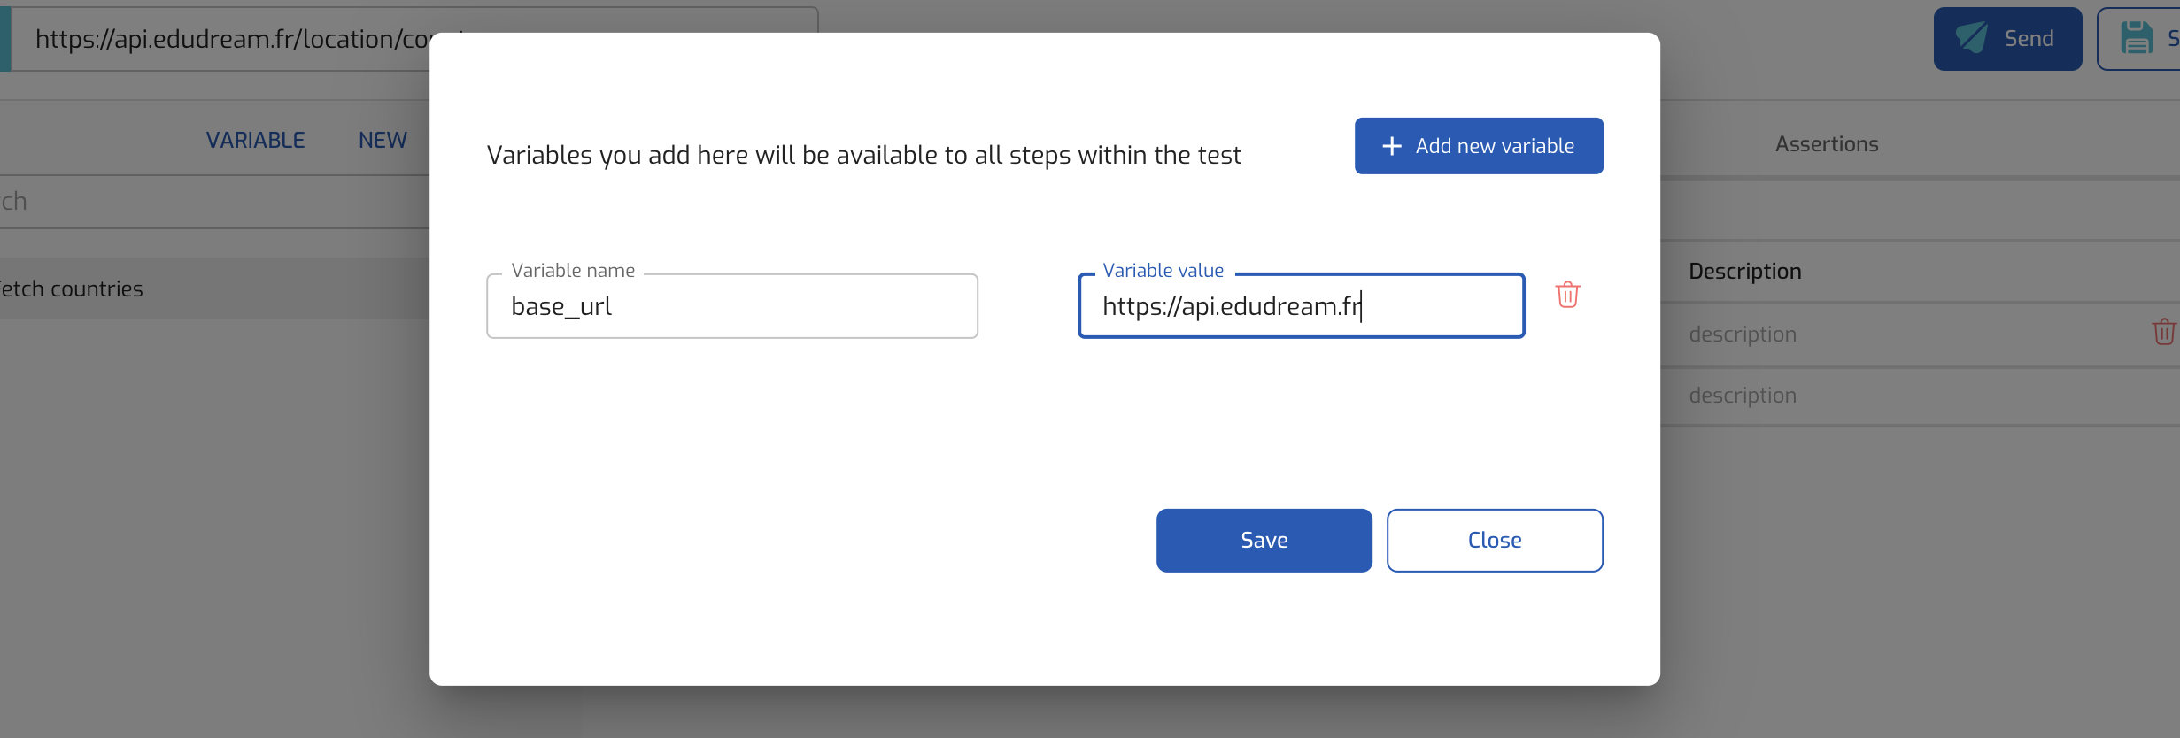The height and width of the screenshot is (738, 2180).
Task: Click into the Variable value field
Action: [x=1300, y=306]
